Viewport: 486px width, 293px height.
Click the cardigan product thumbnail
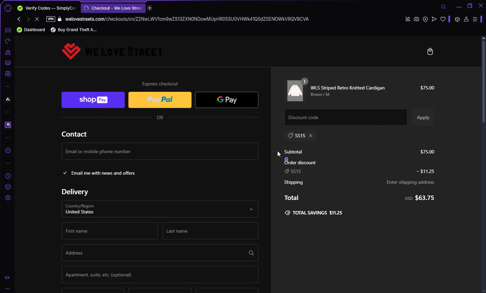(x=295, y=91)
